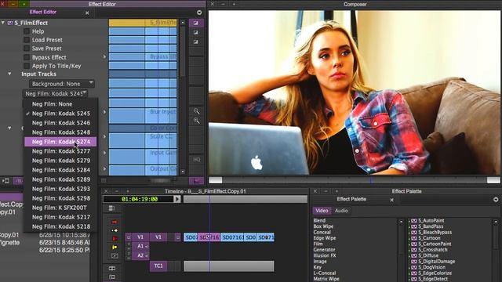The height and width of the screenshot is (282, 502).
Task: Enable the Bypass Effect checkbox
Action: [x=27, y=57]
